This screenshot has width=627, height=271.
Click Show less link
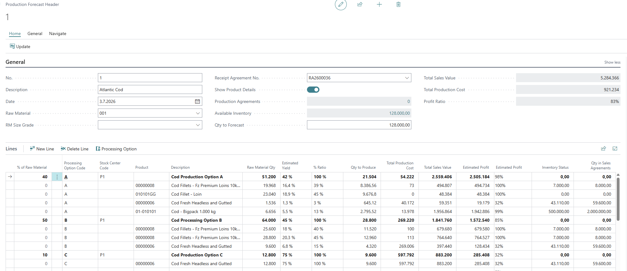(x=612, y=62)
